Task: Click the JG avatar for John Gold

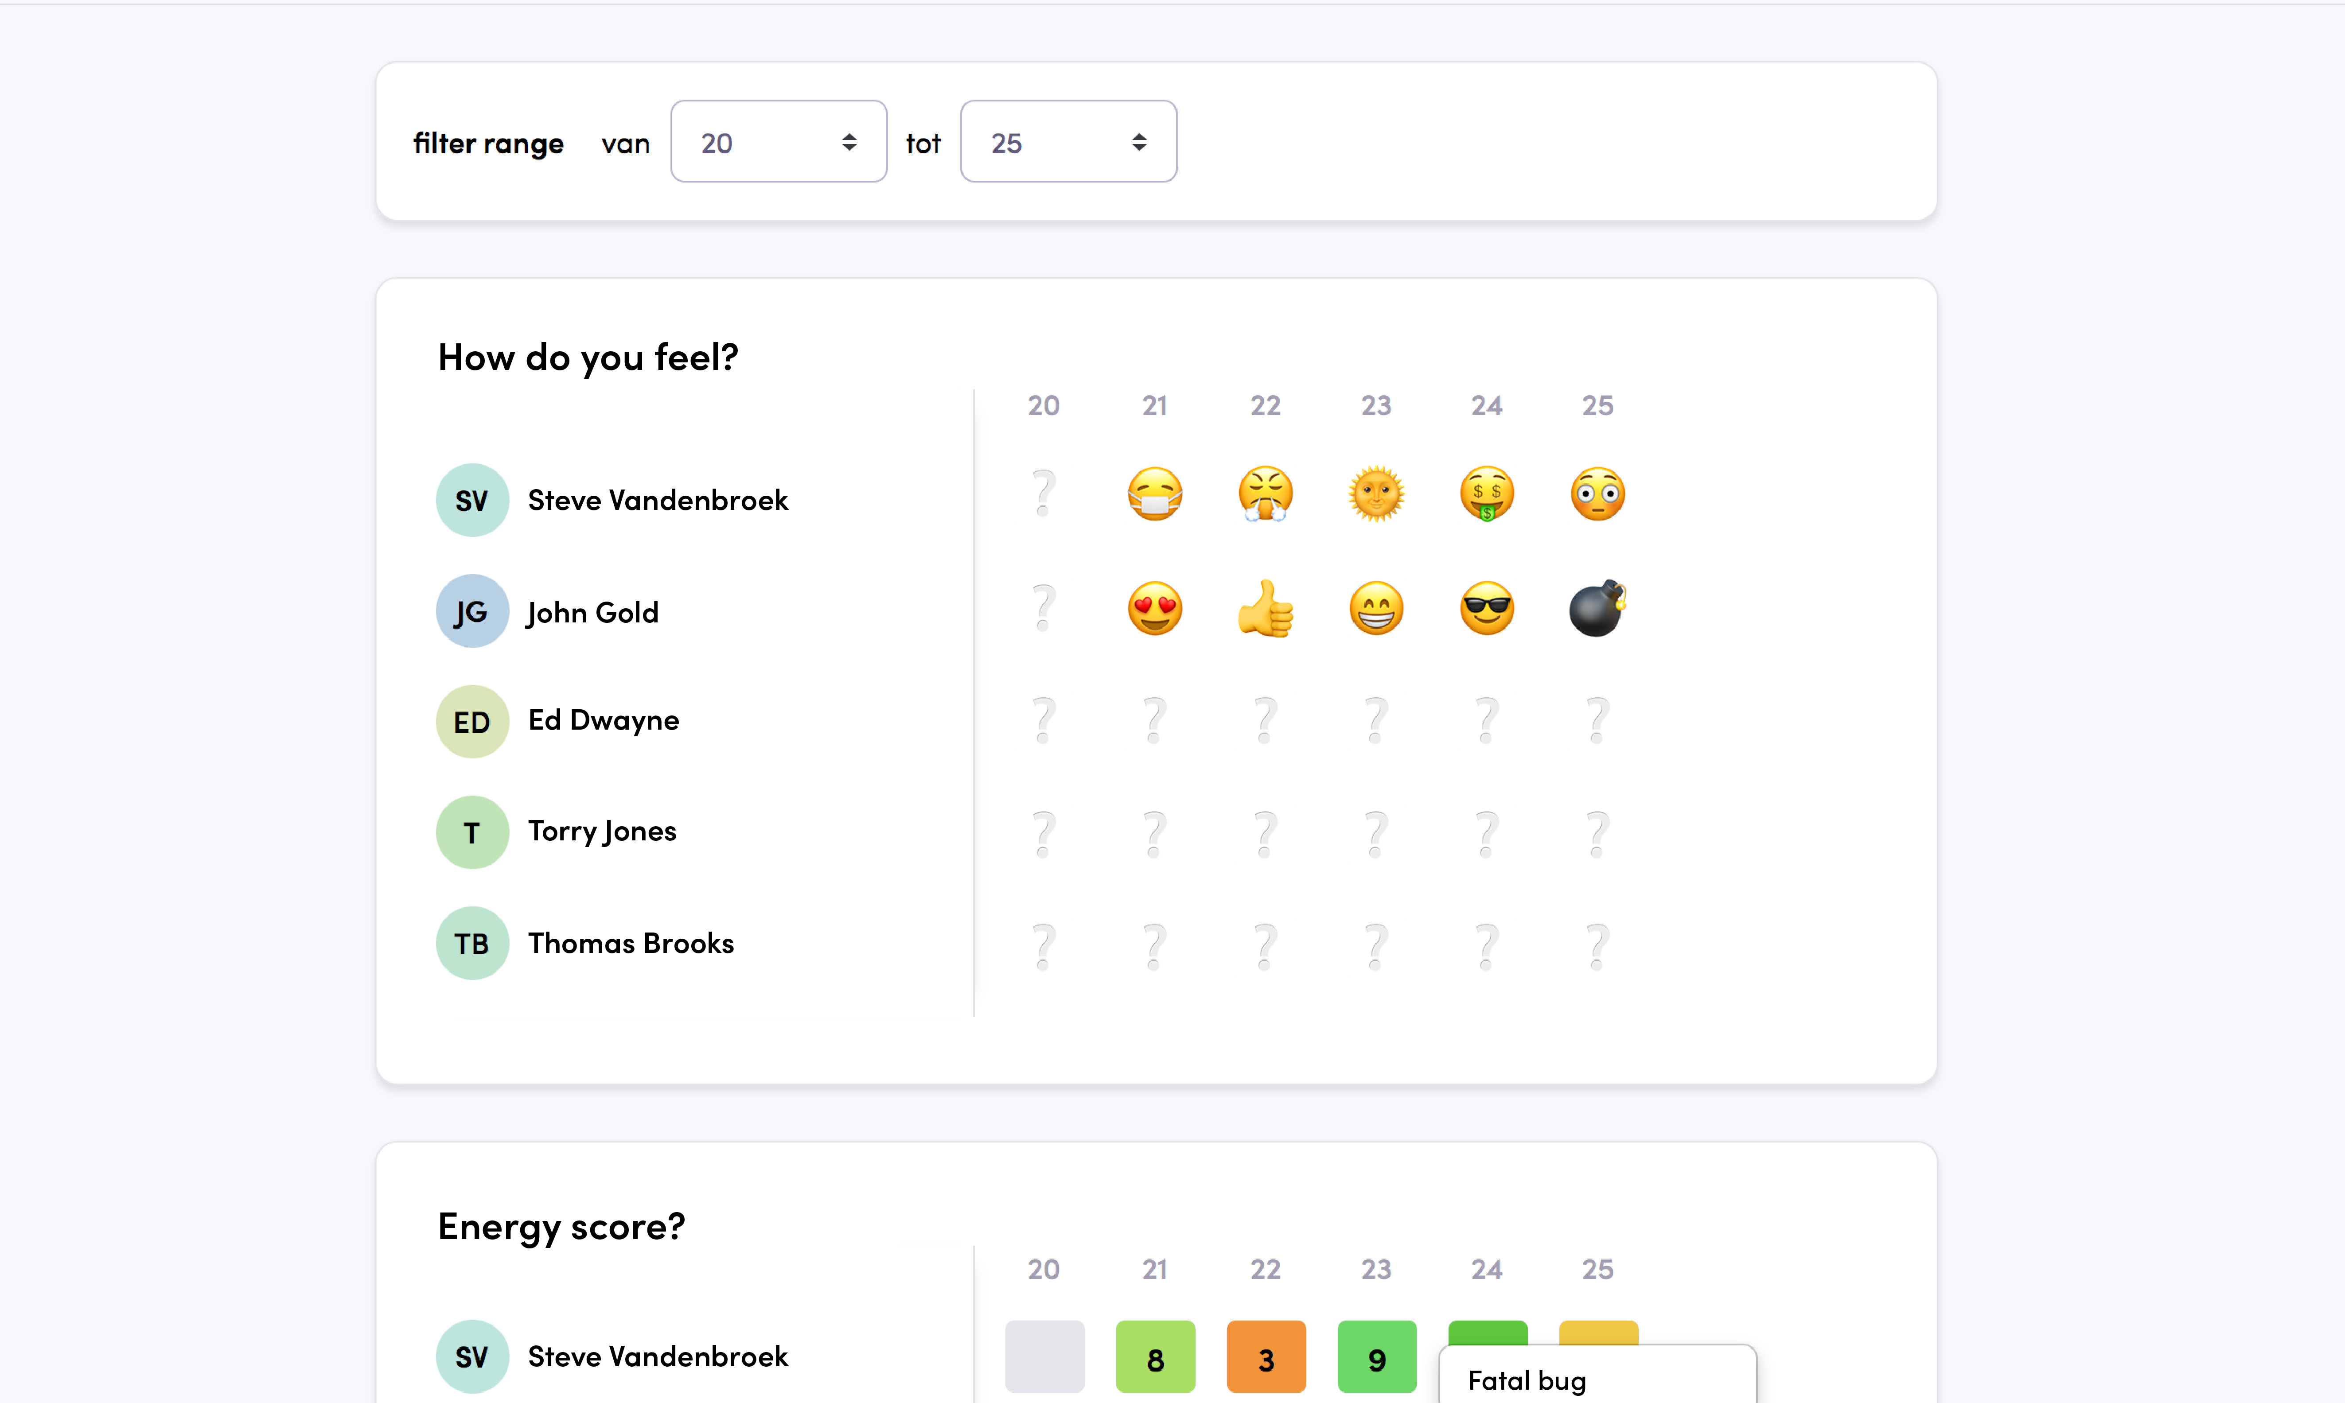Action: [x=472, y=611]
